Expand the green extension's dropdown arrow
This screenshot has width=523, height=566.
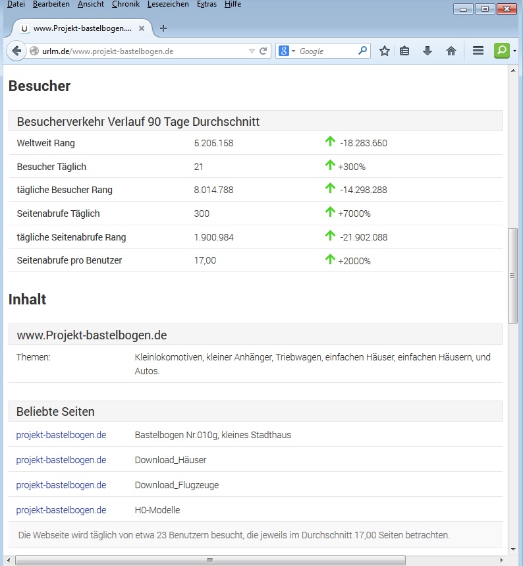pos(514,51)
